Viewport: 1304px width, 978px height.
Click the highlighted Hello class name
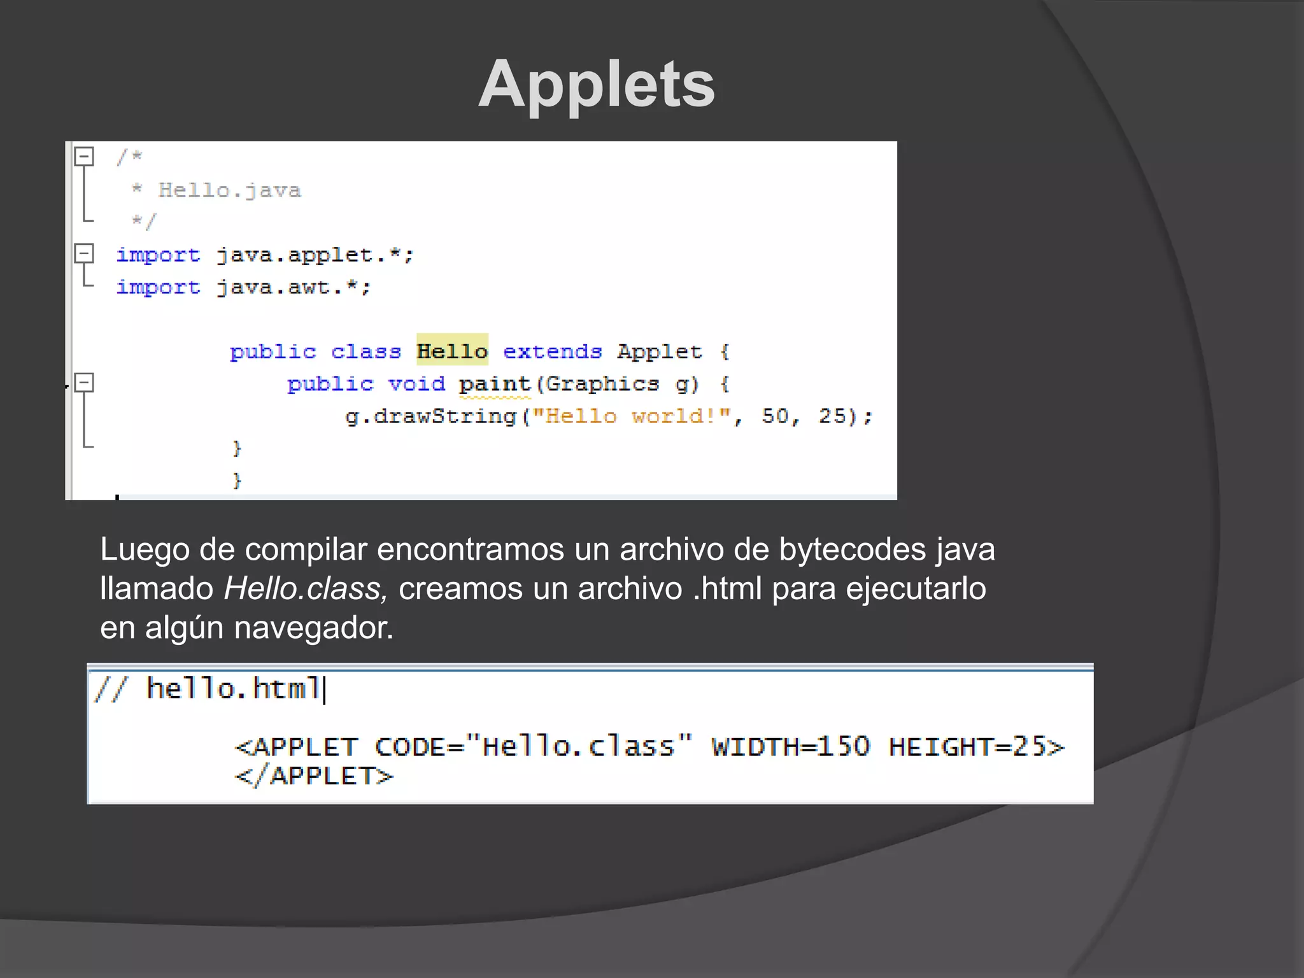tap(452, 350)
